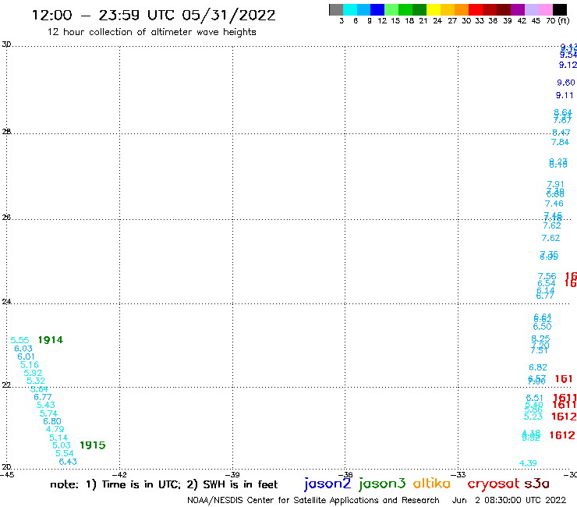The width and height of the screenshot is (577, 507).
Task: Select the wave height value 5.92
Action: click(x=33, y=373)
